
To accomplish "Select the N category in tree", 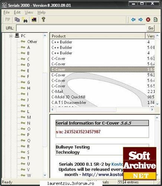I will [x=29, y=123].
